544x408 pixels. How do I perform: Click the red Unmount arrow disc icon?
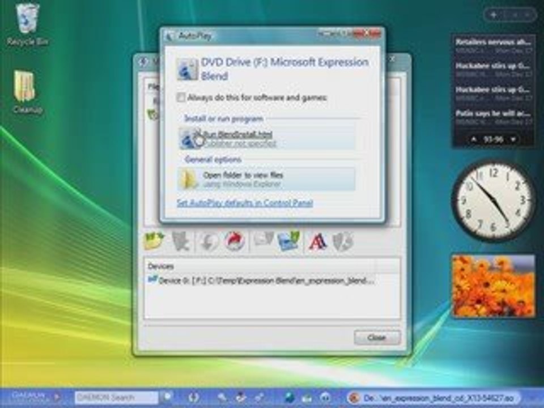coord(235,240)
